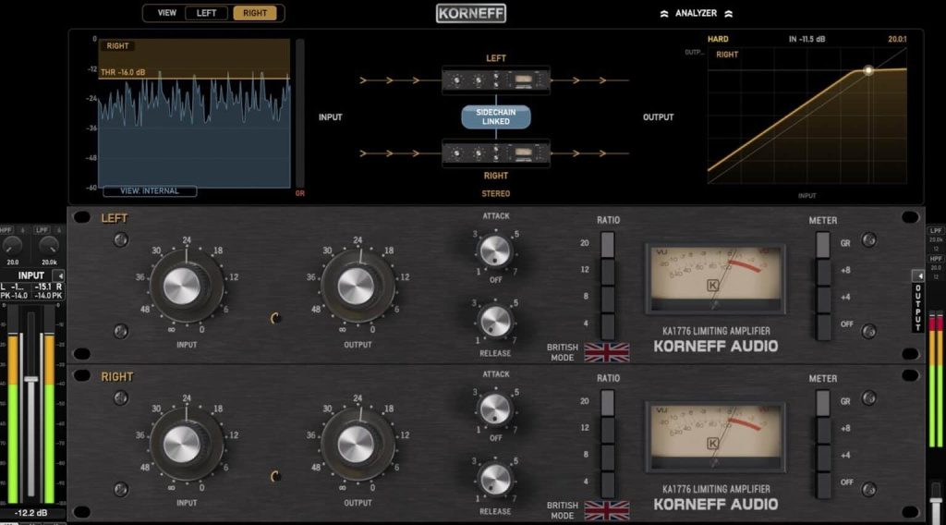Set RIGHT unit meter to GR

(823, 402)
